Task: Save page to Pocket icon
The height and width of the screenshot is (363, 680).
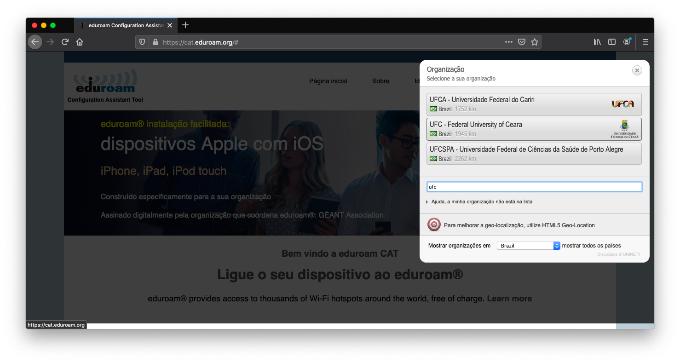Action: [x=522, y=42]
